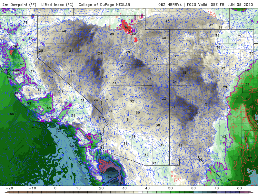Click the dewpoint value 22 on the map

pos(164,99)
